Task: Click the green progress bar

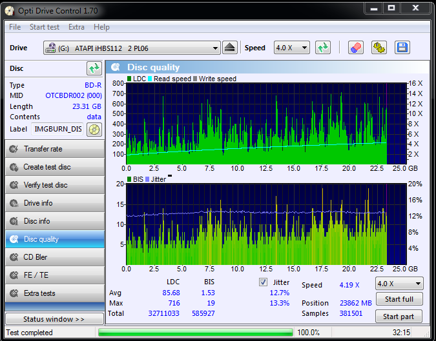Action: [196, 333]
